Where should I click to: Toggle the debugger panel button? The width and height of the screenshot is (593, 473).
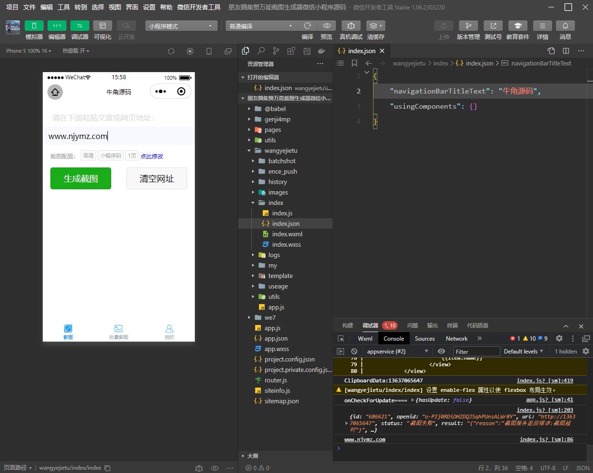click(x=79, y=26)
